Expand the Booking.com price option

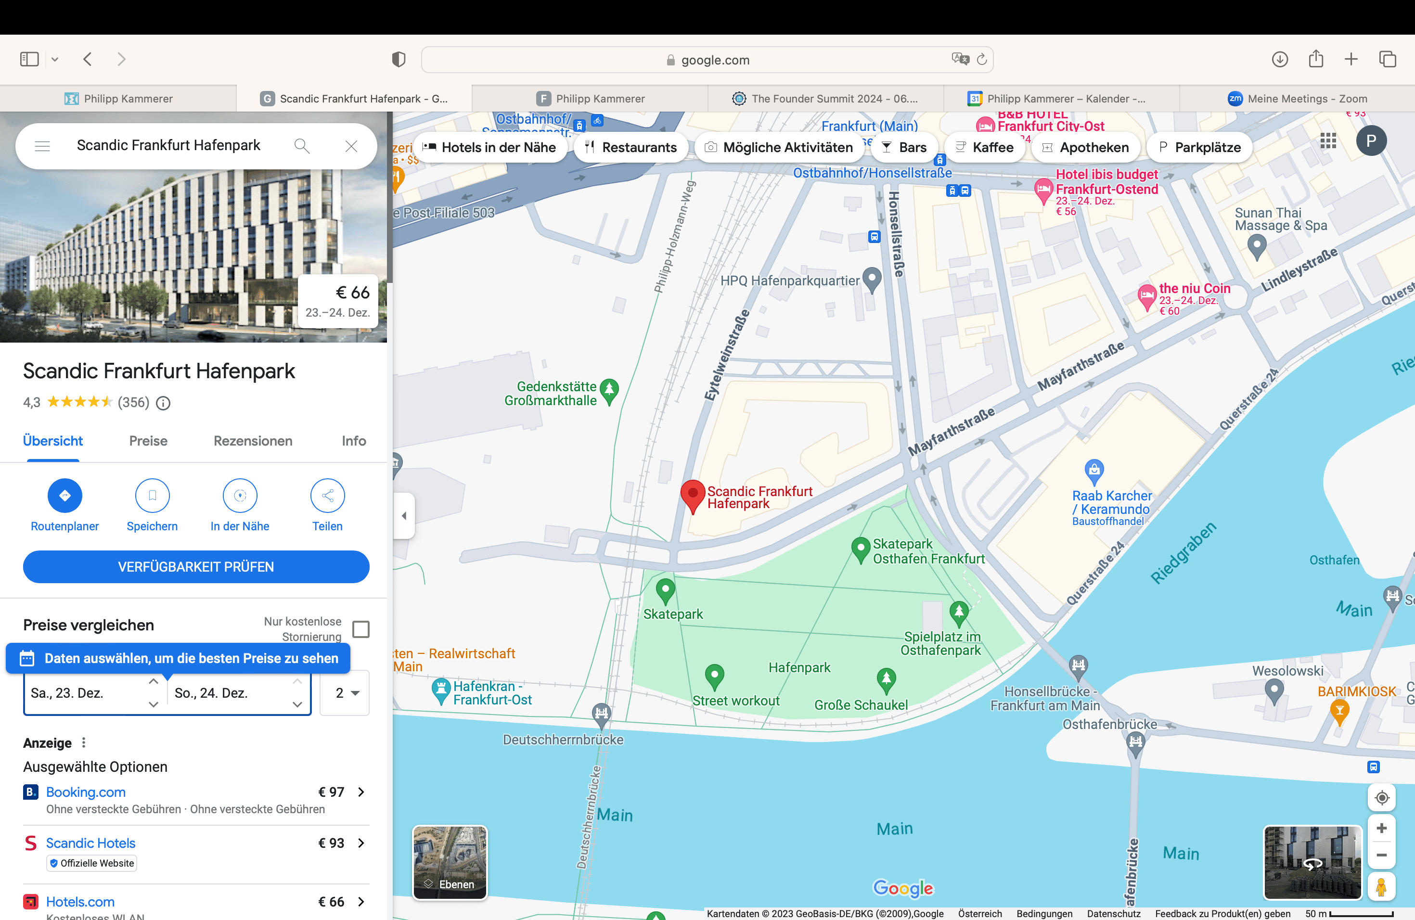tap(361, 792)
